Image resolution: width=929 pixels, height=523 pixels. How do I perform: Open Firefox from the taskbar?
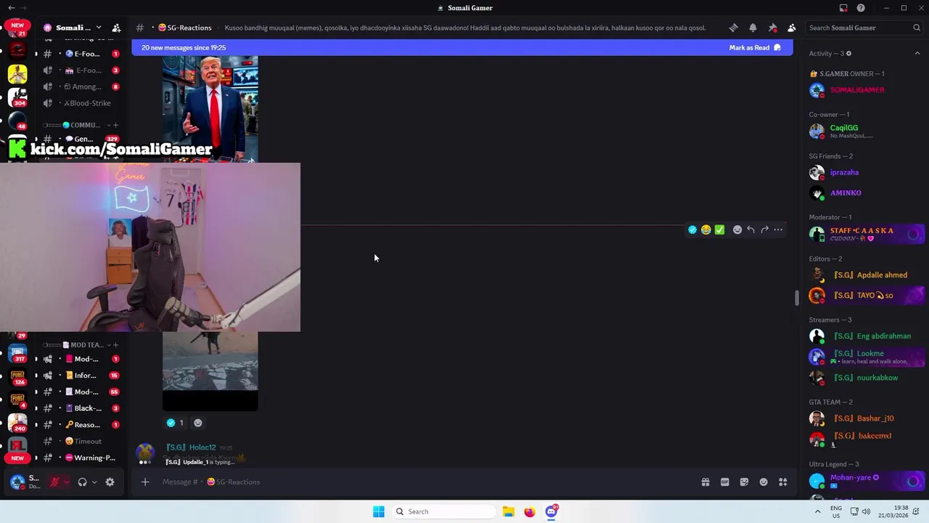[530, 511]
